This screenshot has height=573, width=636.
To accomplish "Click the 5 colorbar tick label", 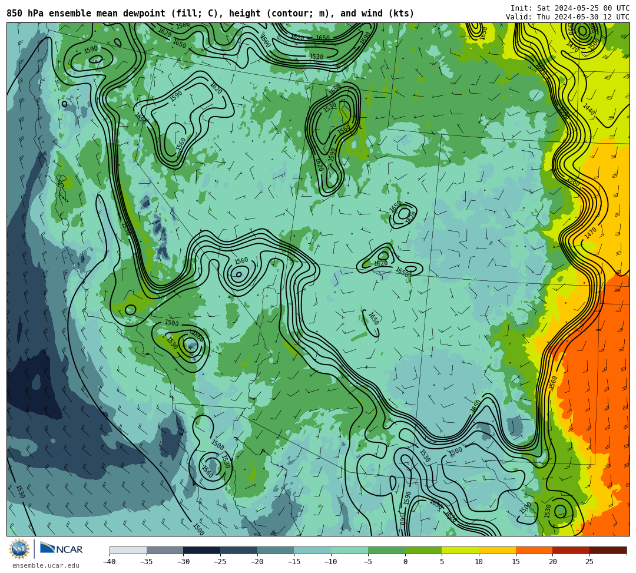I will (442, 562).
